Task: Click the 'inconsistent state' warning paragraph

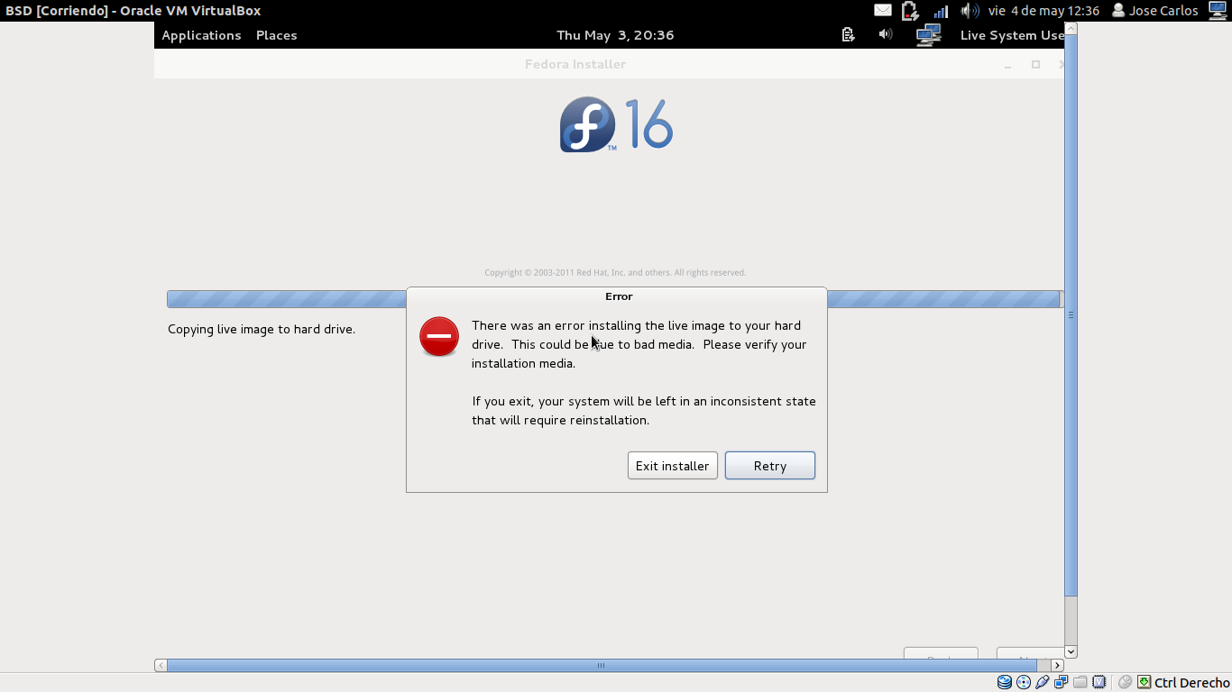Action: (x=643, y=411)
